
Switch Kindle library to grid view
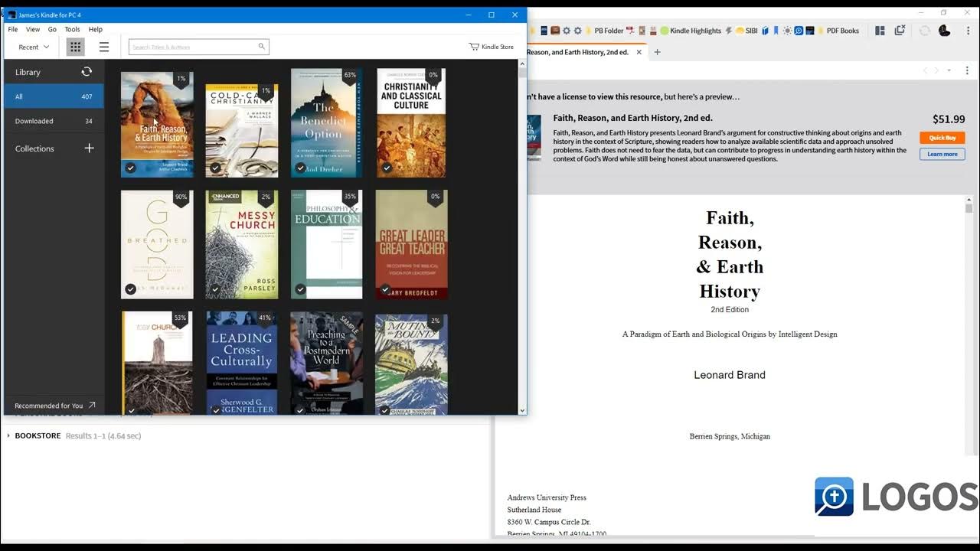coord(75,47)
